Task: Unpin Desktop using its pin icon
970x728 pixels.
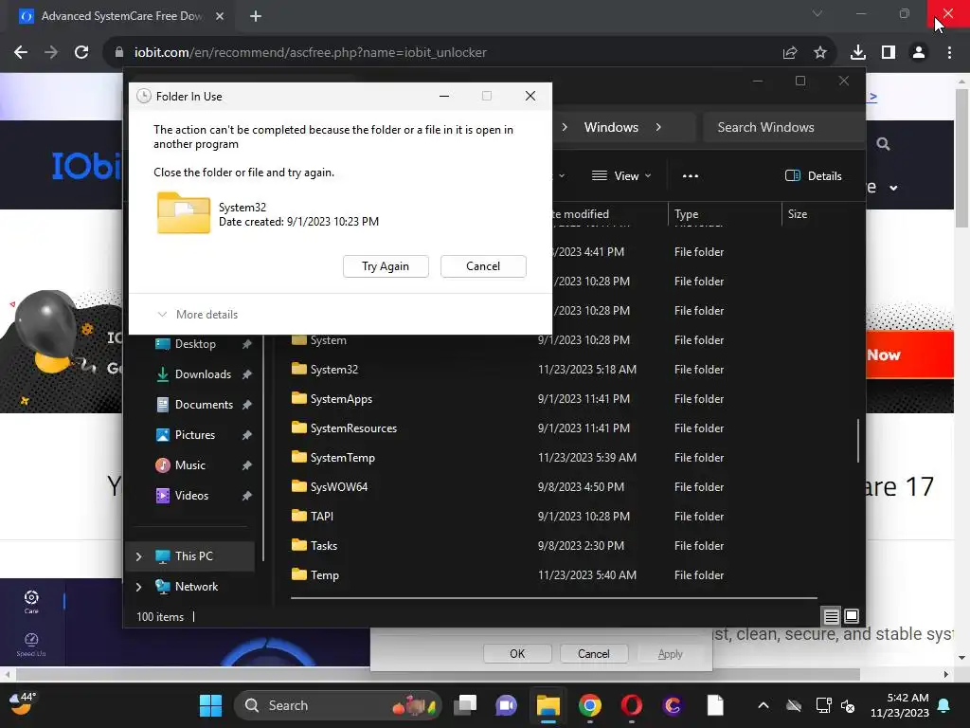Action: coord(247,344)
